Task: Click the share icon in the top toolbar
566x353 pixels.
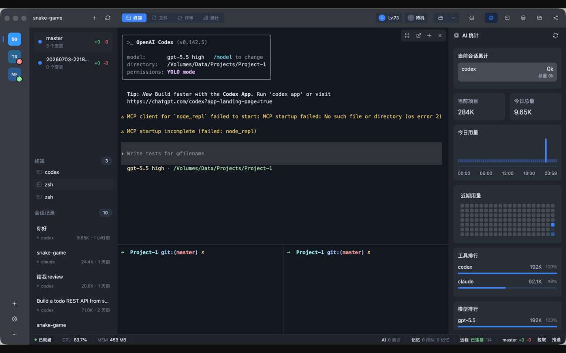Action: pos(555,18)
